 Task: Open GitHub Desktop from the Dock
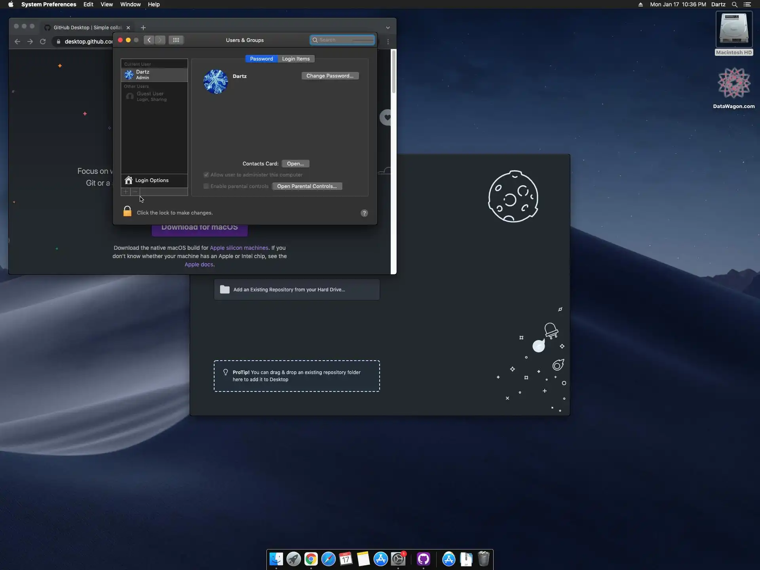[x=423, y=559]
